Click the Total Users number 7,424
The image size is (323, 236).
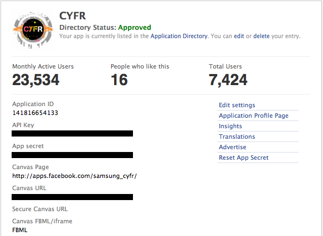pyautogui.click(x=228, y=80)
